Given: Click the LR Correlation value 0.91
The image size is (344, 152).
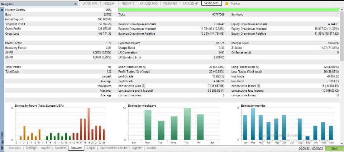Looking at the screenshot, I should [x=221, y=53].
